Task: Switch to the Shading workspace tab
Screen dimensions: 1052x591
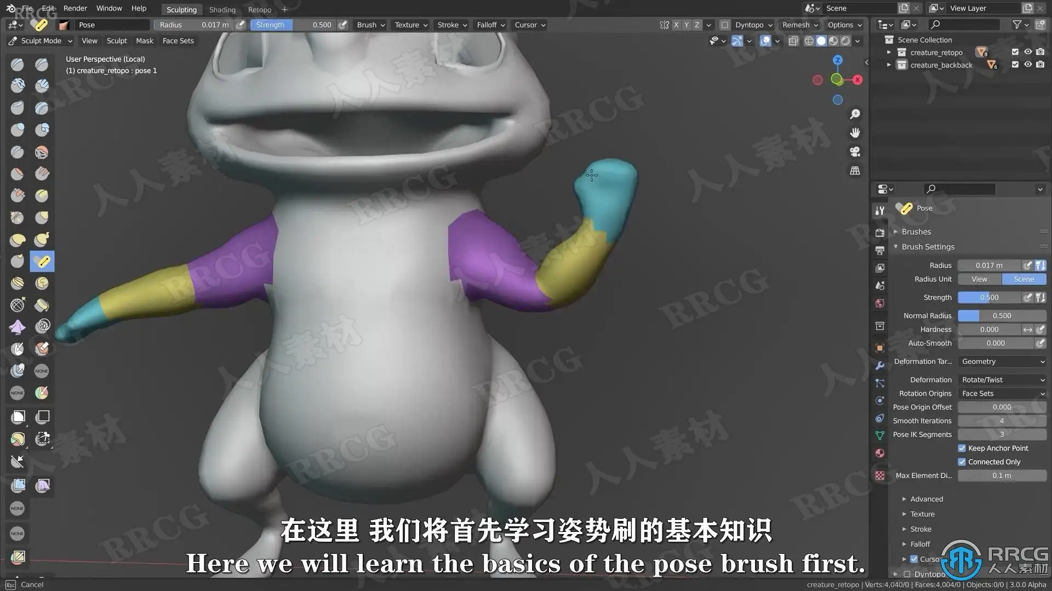Action: tap(222, 10)
